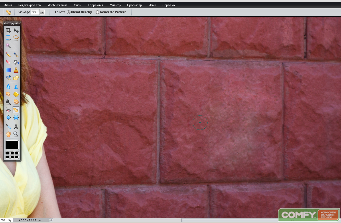This screenshot has height=223, width=341.
Task: Click the active Spot Heal bandage tool
Action: tap(16, 110)
